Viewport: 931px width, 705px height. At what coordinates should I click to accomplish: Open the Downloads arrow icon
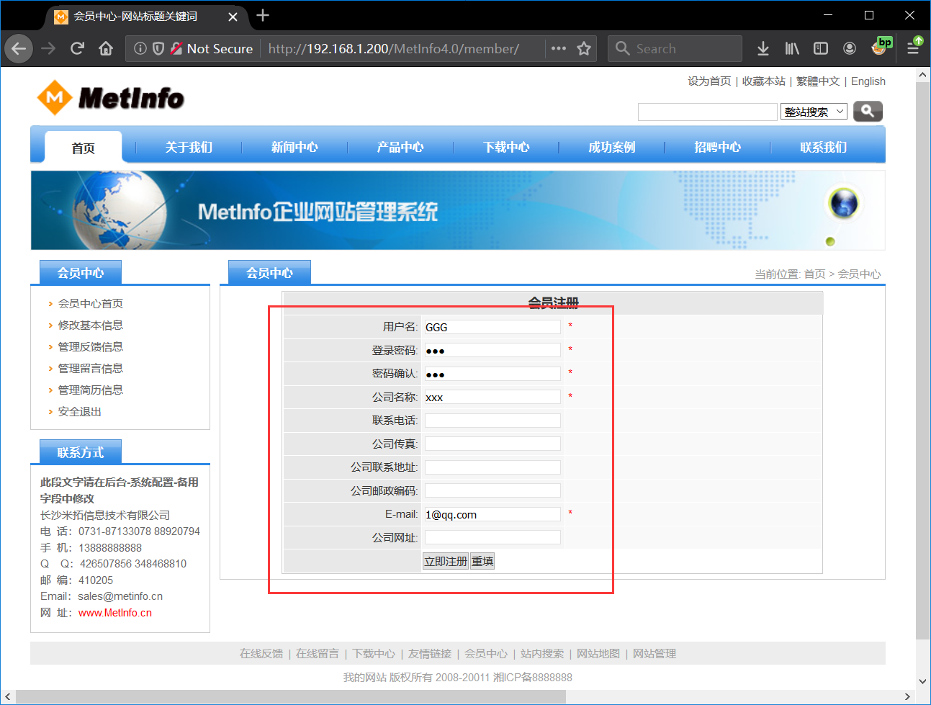tap(763, 49)
